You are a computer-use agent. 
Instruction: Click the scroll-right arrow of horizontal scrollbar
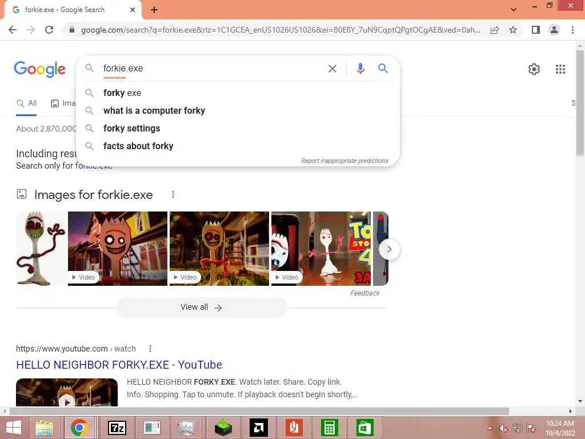(x=571, y=412)
